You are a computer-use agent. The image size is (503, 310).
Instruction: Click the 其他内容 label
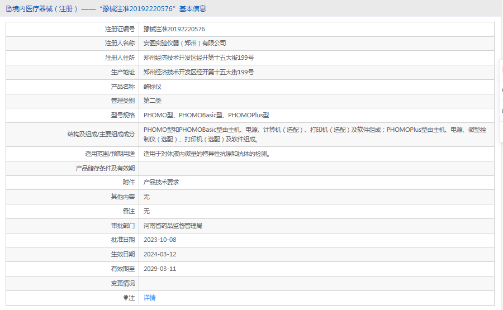[123, 197]
